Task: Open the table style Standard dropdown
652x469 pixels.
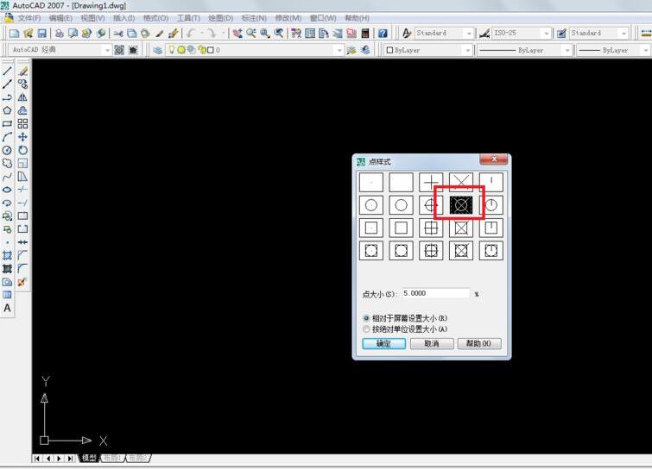Action: coord(624,34)
